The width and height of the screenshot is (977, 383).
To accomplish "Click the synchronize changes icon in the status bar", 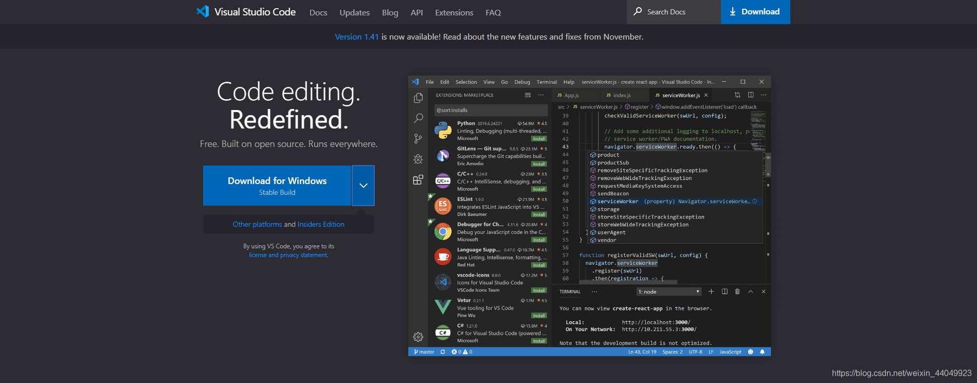I will 443,352.
